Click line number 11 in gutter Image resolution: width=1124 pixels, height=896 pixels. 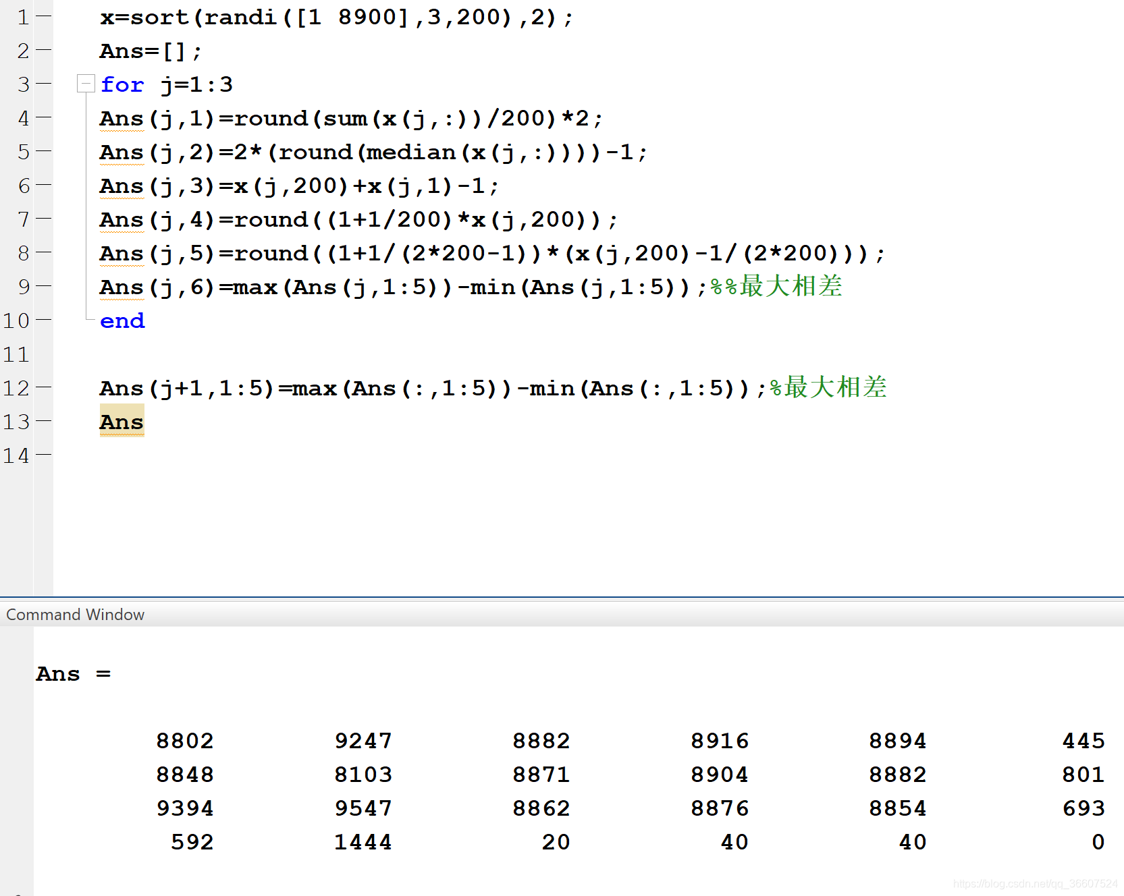(x=16, y=354)
